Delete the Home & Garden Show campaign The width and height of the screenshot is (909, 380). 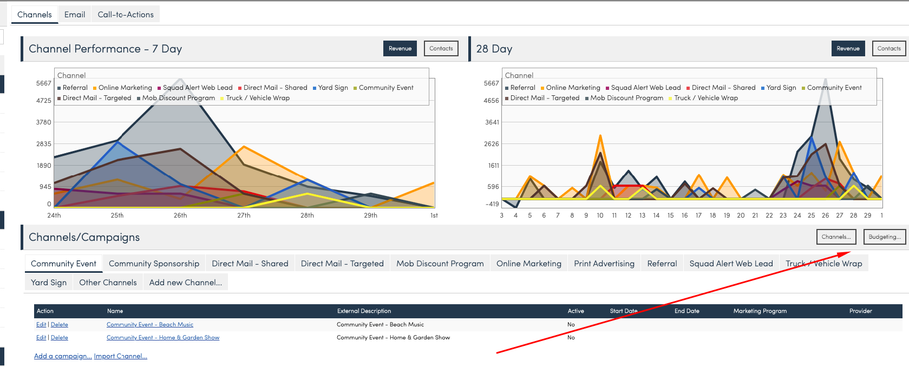click(x=60, y=338)
